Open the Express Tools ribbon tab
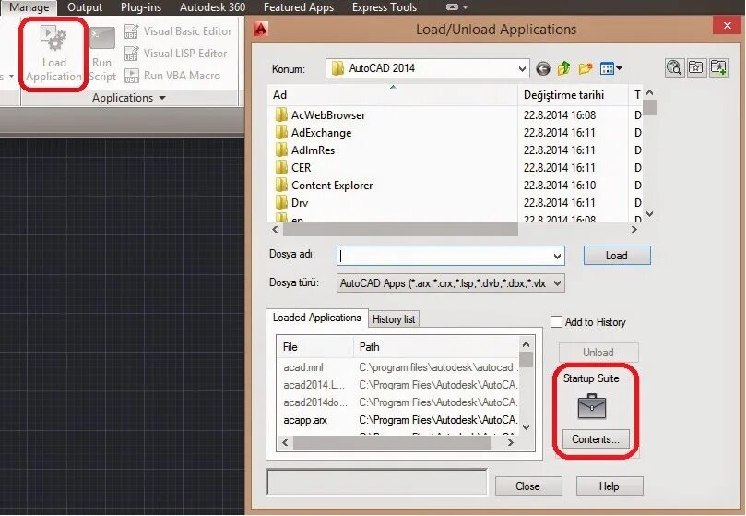This screenshot has height=516, width=746. point(385,7)
